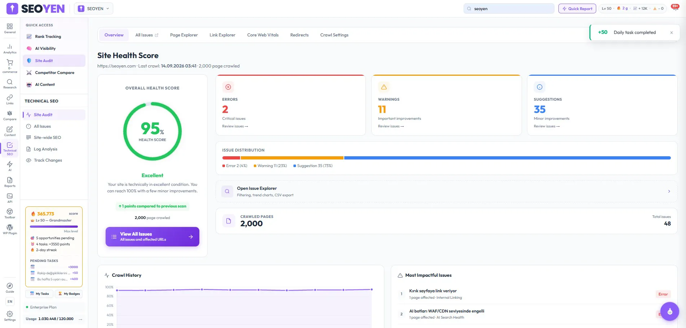Click the blue Suggestion segment of distribution bar

pos(508,158)
